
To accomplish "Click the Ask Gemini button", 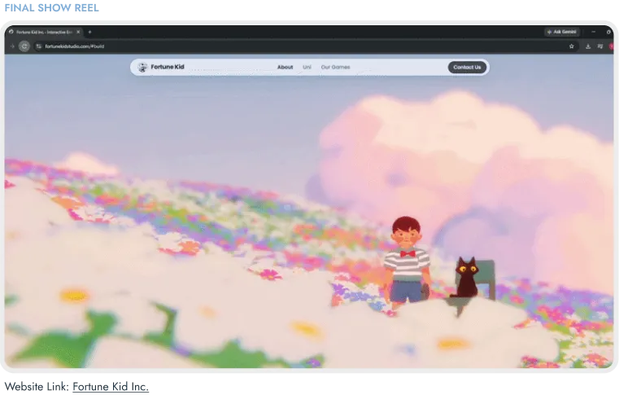I will 562,32.
